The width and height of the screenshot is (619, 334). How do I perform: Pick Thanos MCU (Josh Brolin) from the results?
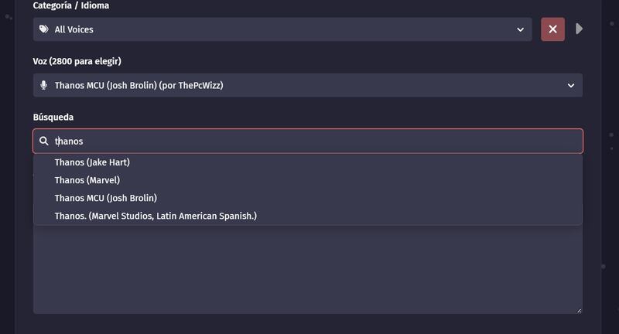point(106,198)
